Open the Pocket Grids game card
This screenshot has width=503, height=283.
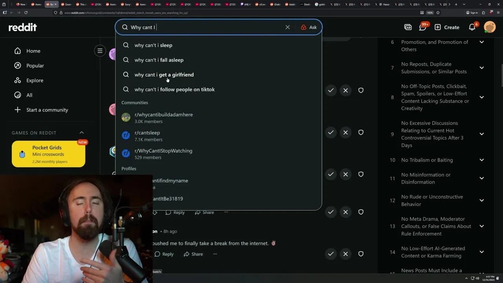click(x=48, y=154)
